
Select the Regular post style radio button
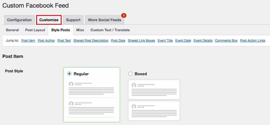tap(69, 74)
